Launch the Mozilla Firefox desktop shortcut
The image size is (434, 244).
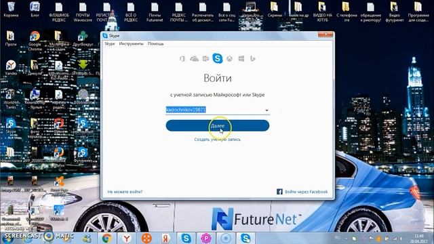pyautogui.click(x=59, y=157)
